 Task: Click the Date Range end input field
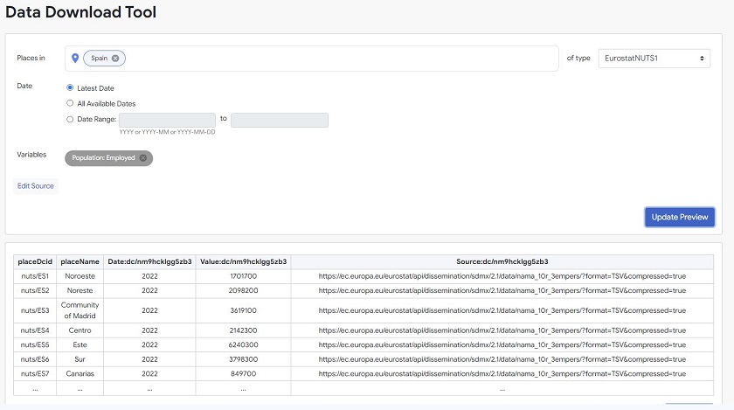click(x=280, y=120)
